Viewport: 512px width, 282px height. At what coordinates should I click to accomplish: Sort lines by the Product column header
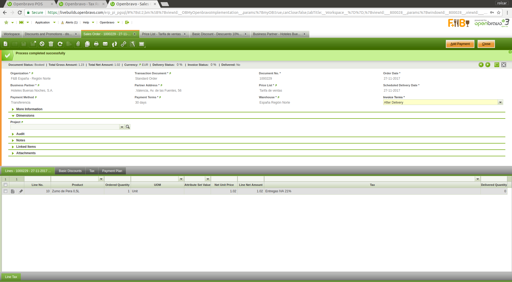[77, 185]
